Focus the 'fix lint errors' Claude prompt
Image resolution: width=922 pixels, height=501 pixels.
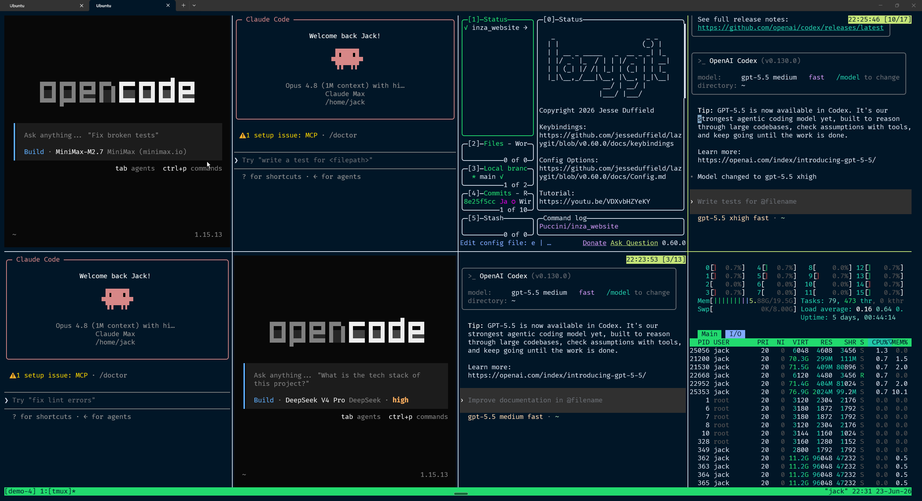point(117,400)
